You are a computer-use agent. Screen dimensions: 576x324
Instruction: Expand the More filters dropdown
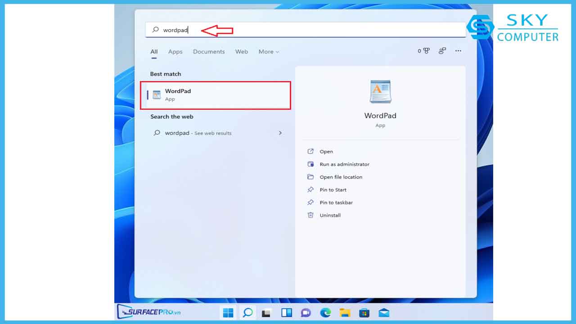(269, 52)
